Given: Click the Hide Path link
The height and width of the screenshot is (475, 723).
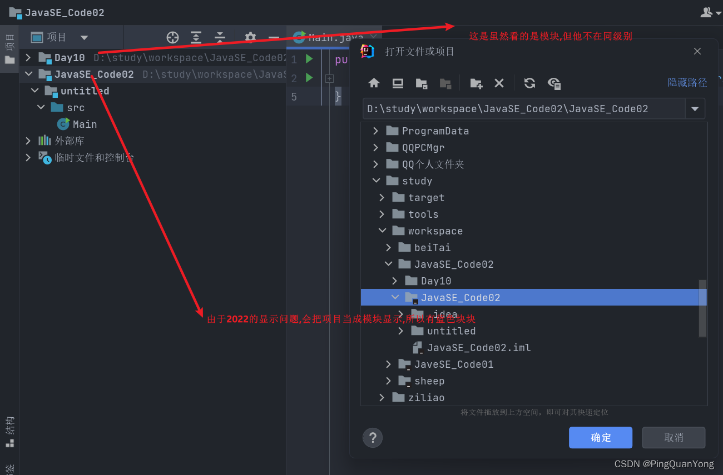Looking at the screenshot, I should 687,82.
